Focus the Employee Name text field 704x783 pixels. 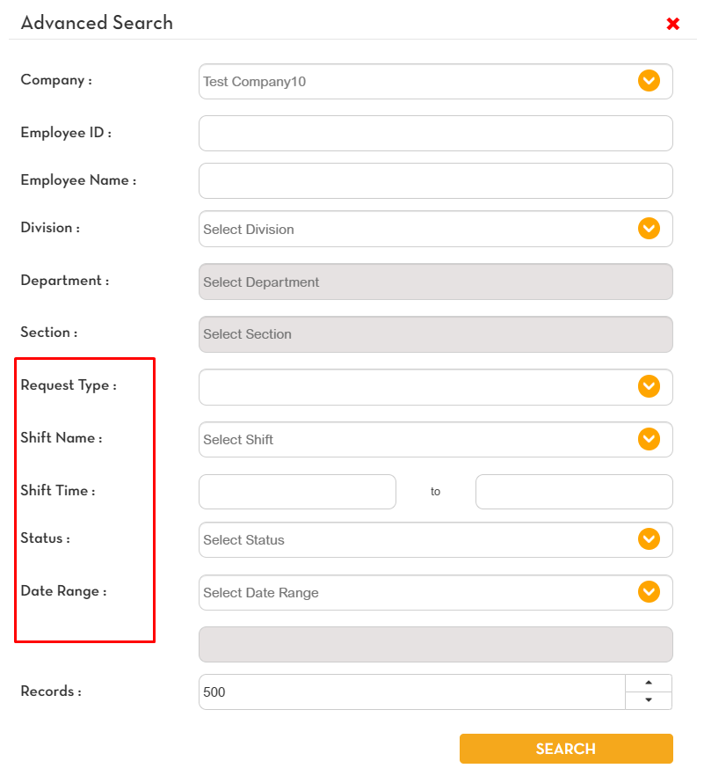[436, 180]
